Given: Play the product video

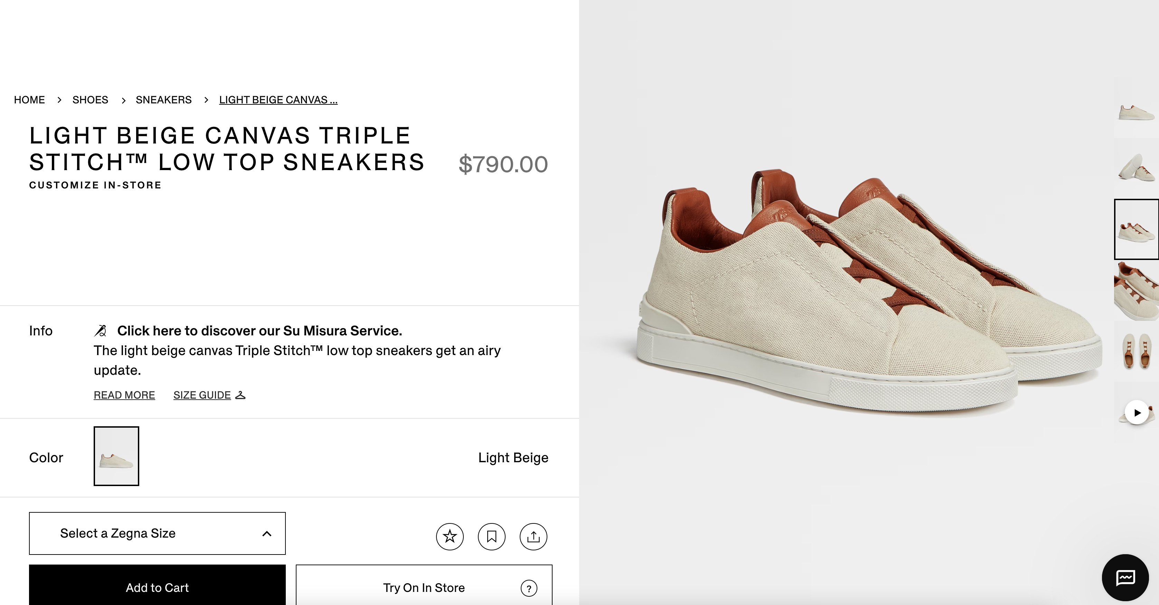Looking at the screenshot, I should point(1137,412).
